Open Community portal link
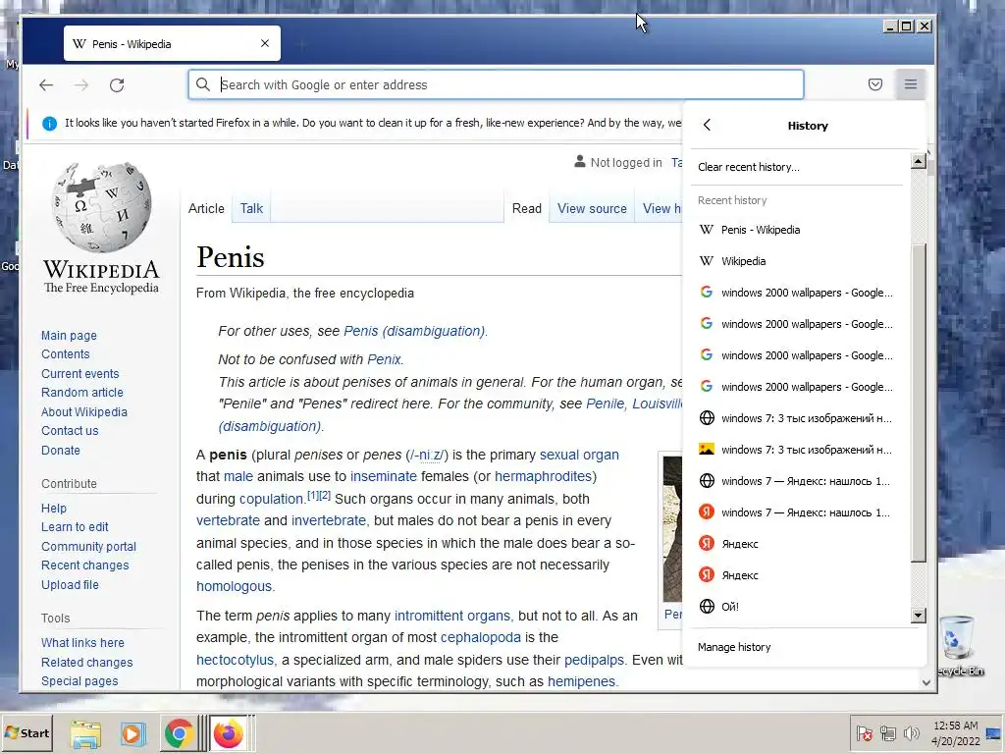 coord(88,546)
